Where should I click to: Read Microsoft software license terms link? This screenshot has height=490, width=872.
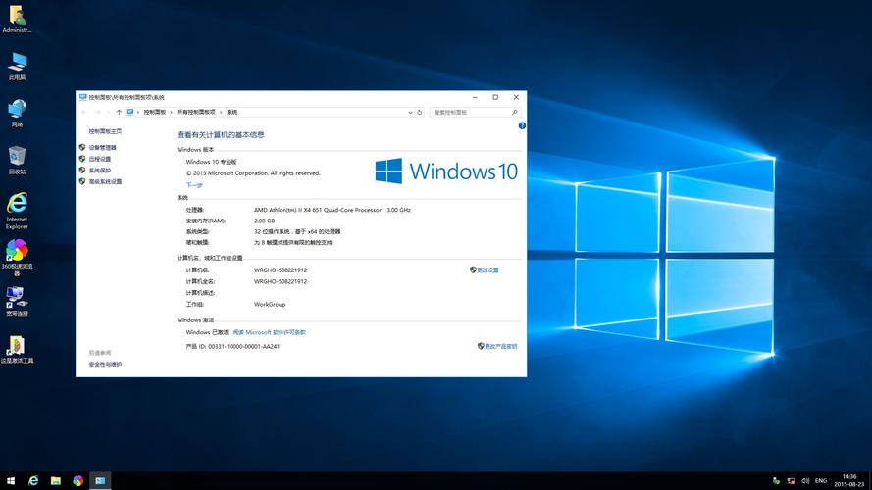coord(269,332)
